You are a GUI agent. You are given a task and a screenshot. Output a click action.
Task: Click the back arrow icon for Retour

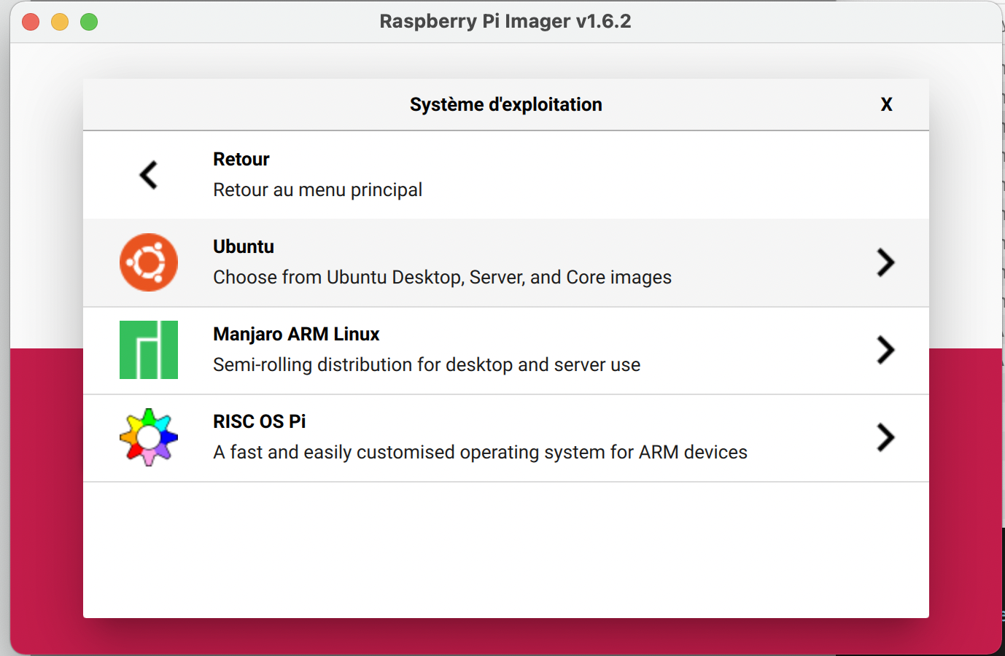(x=149, y=175)
